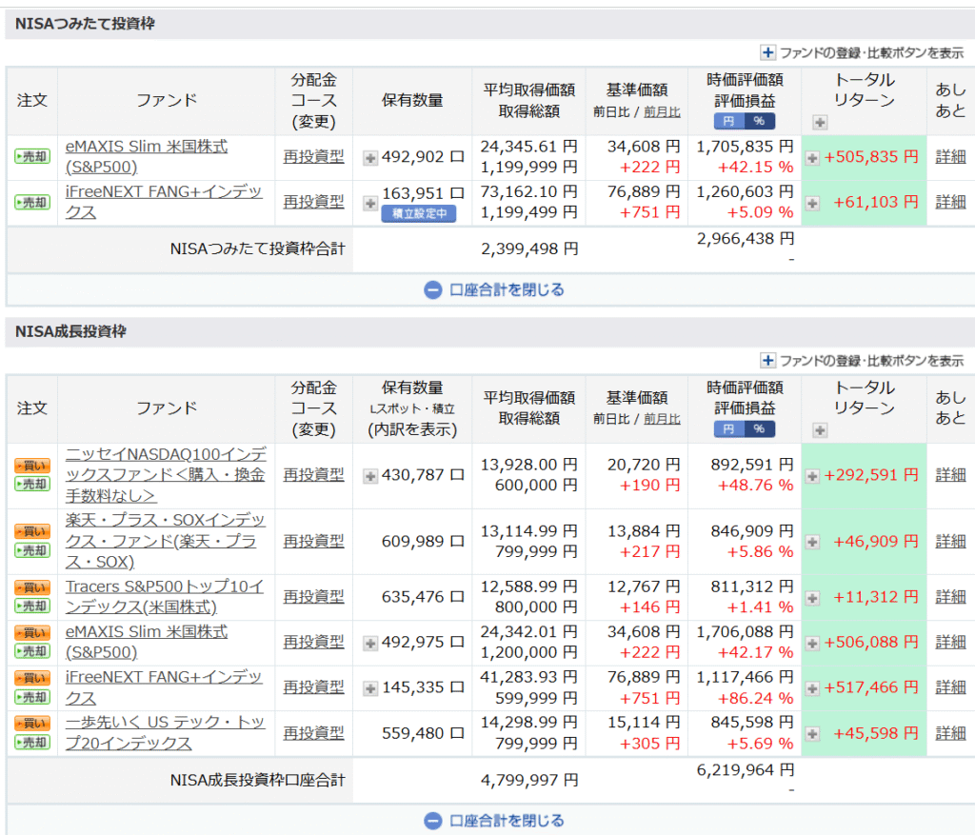The width and height of the screenshot is (975, 835).
Task: Click 売却 button for ニッセイNASDAQ100 fund
Action: point(32,484)
